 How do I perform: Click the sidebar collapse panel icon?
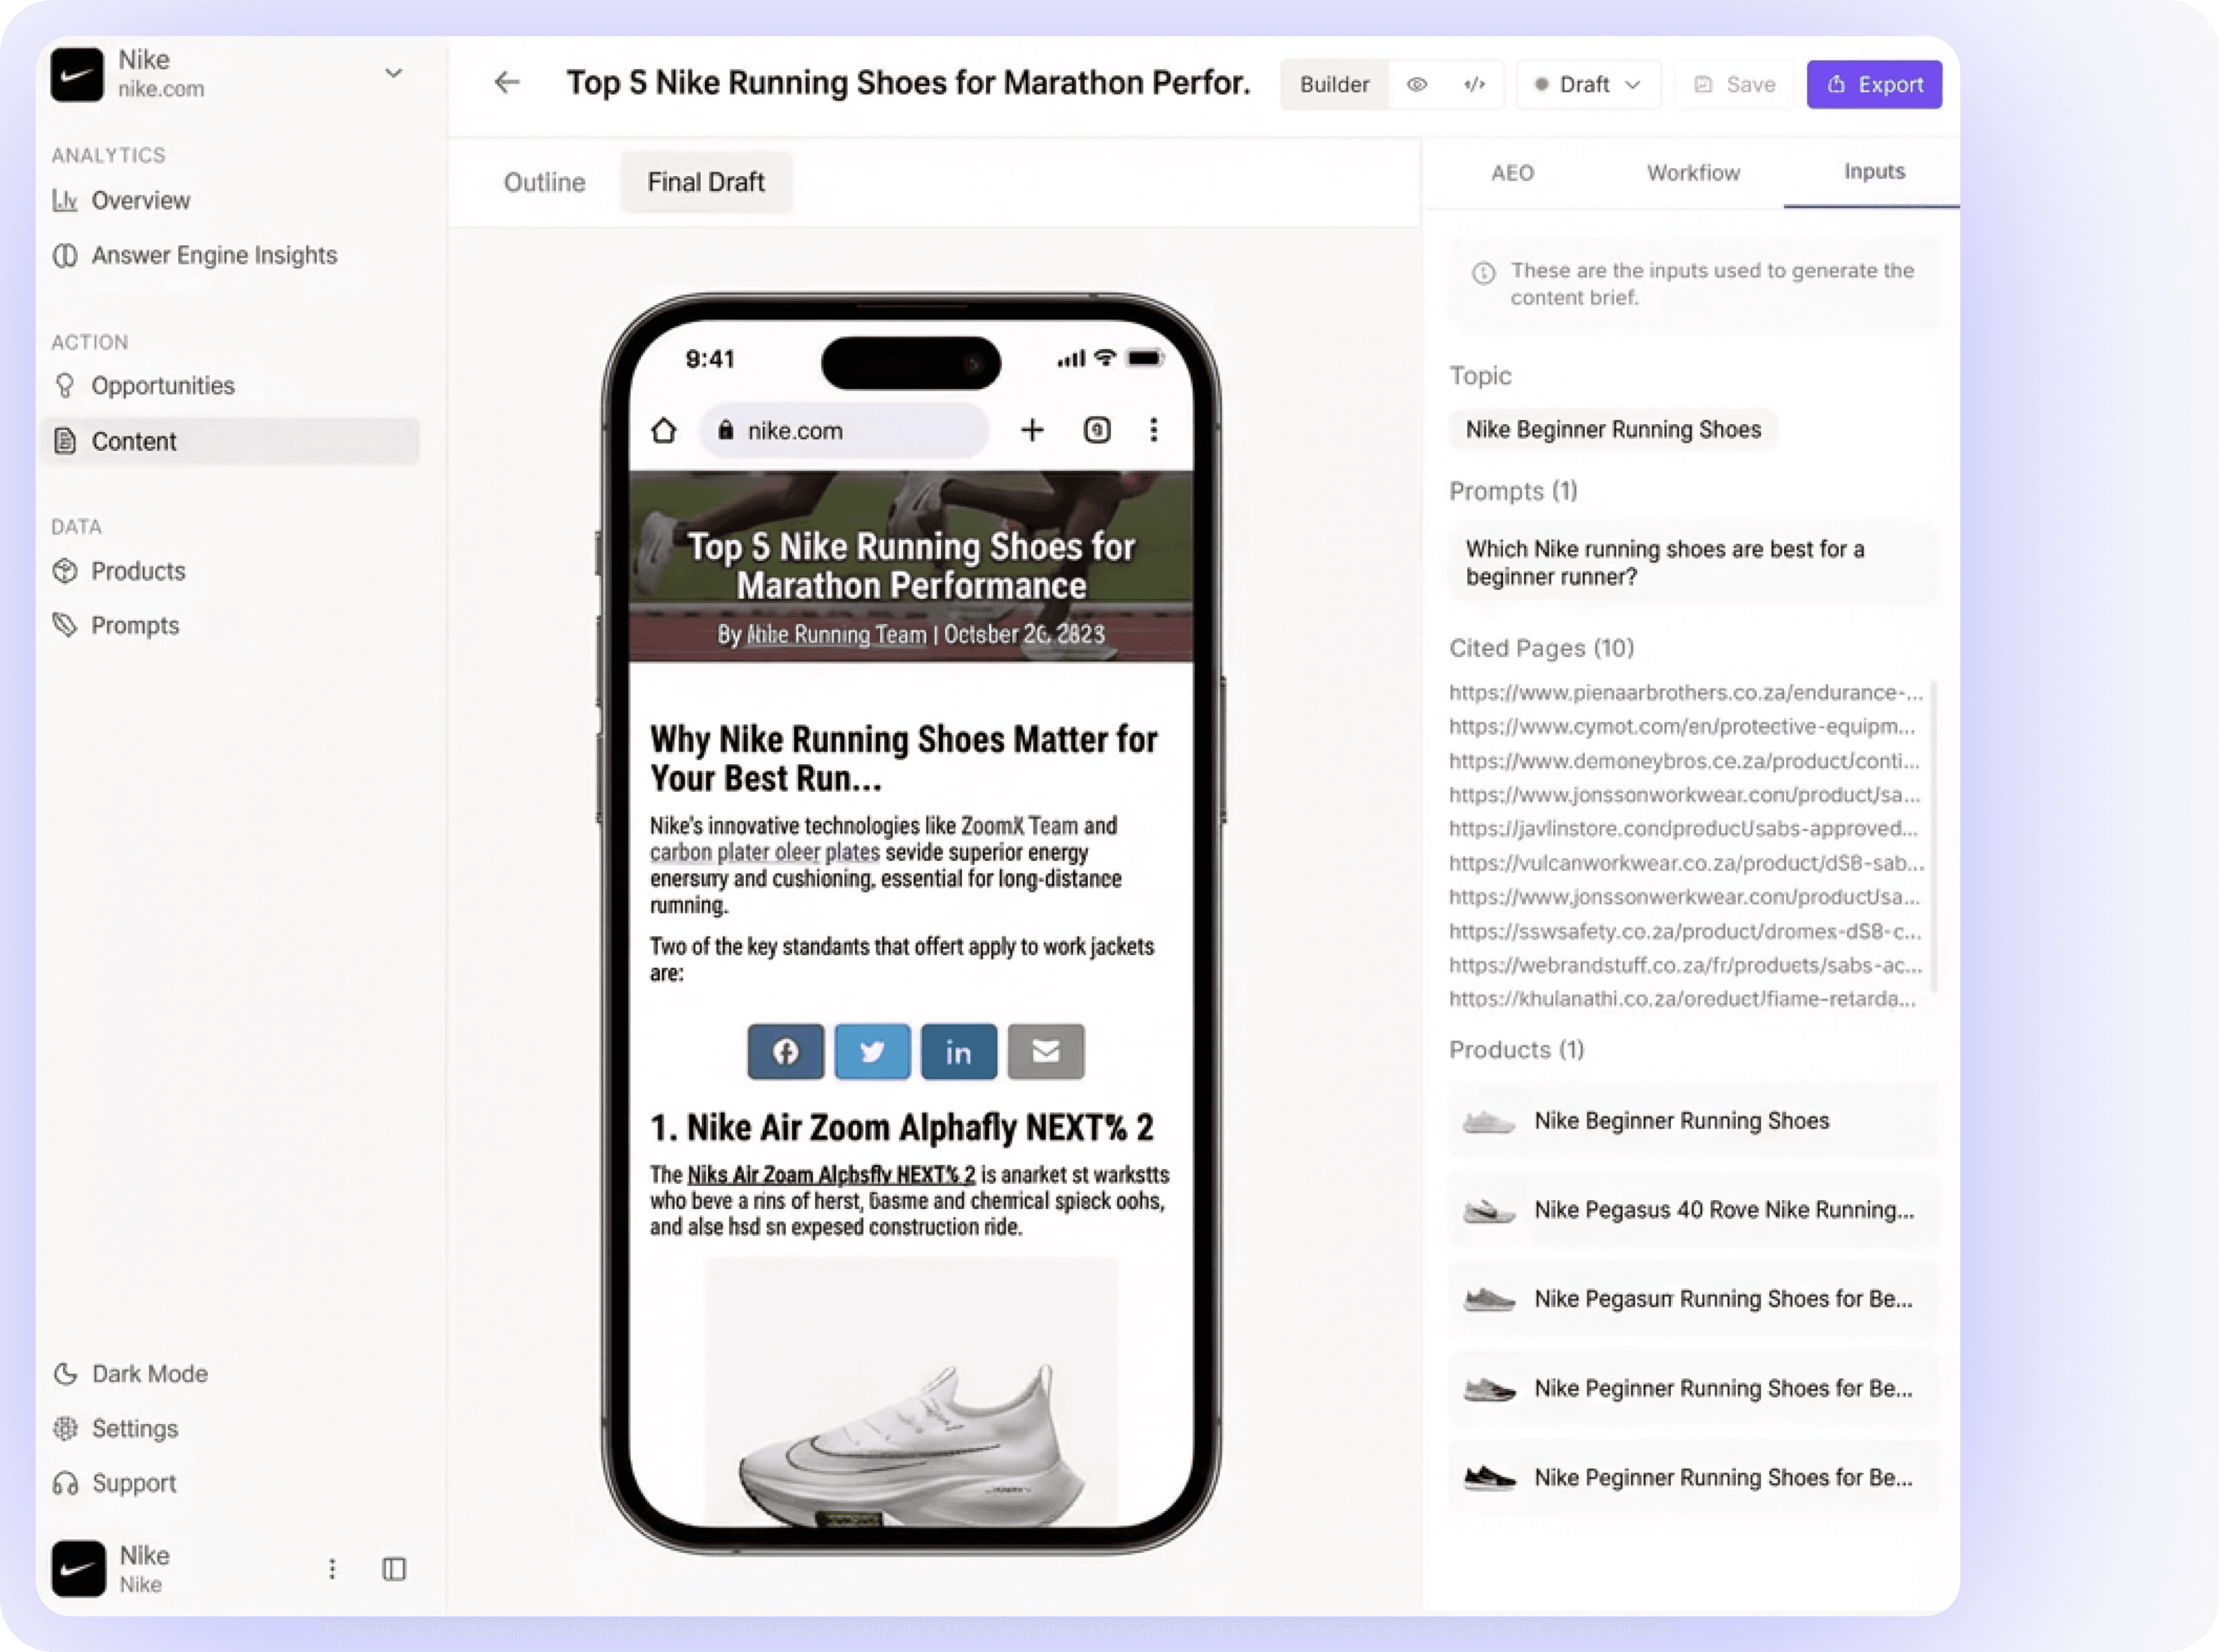pyautogui.click(x=394, y=1569)
